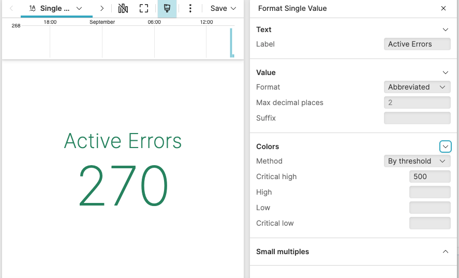
Task: Close the Format Single Value panel
Action: coord(443,8)
